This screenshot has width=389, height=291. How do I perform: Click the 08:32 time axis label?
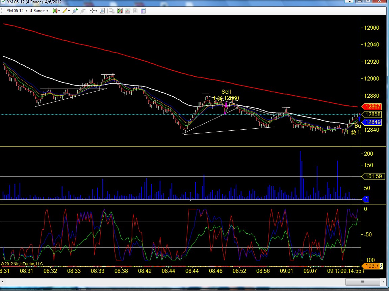click(50, 271)
